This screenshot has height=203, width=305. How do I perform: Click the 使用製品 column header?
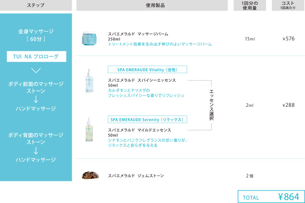(x=152, y=5)
